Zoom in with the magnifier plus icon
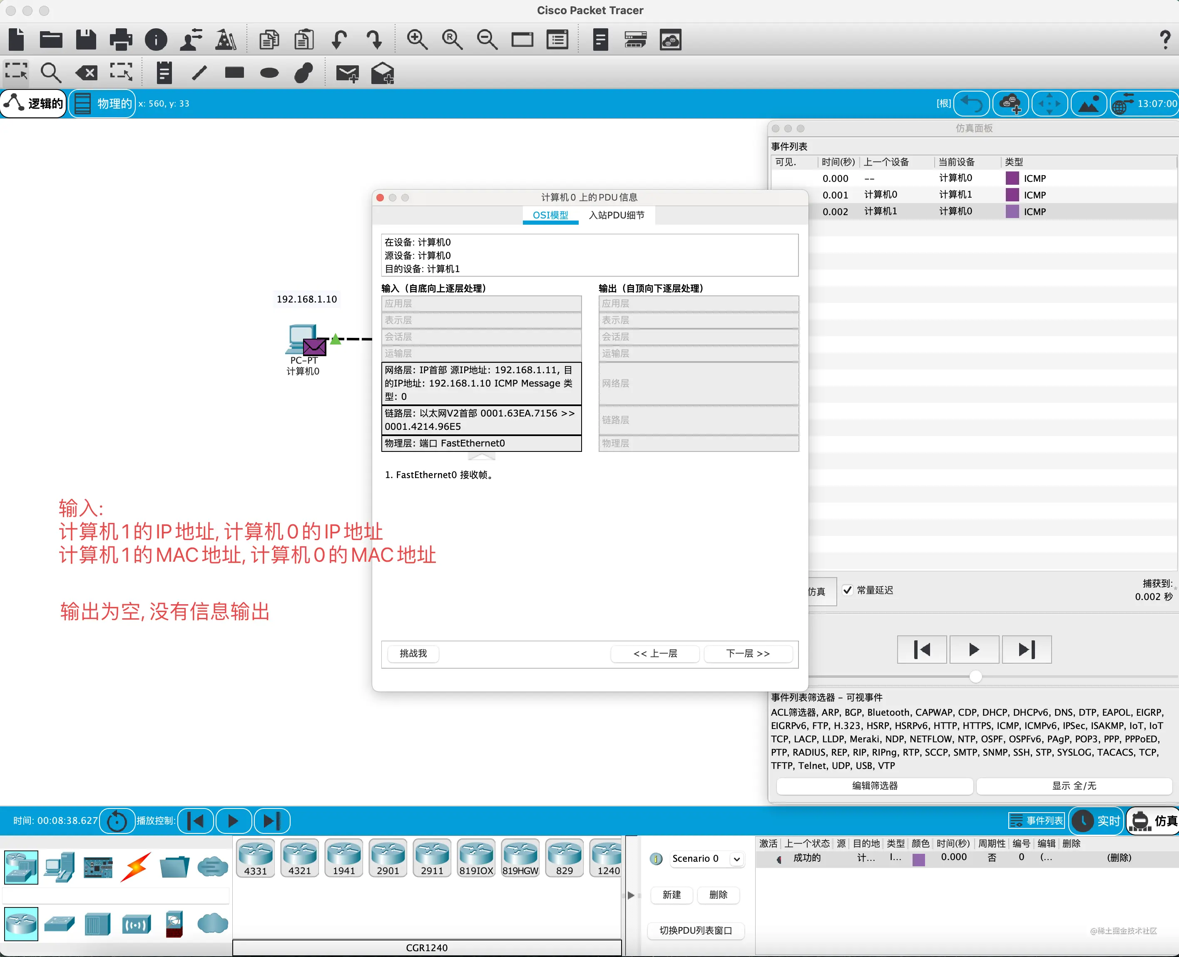 pyautogui.click(x=417, y=40)
